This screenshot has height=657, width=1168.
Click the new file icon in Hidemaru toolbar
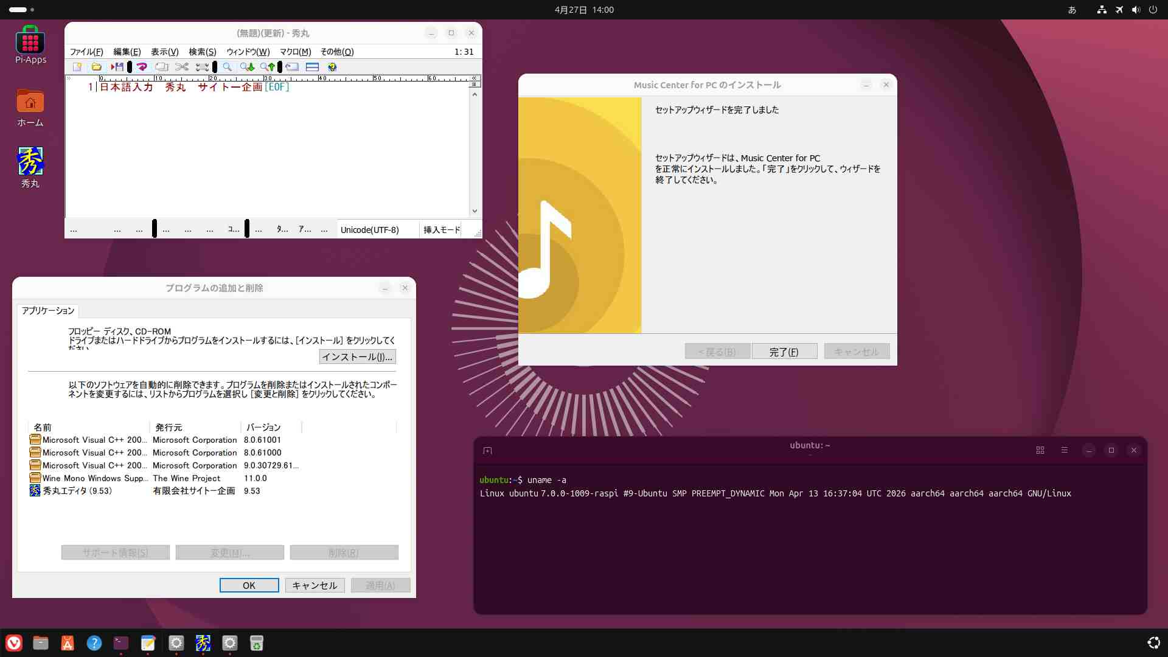click(x=77, y=67)
